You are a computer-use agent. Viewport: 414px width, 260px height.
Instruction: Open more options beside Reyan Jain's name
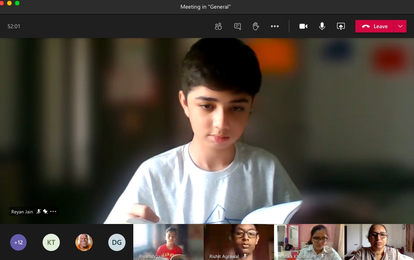tap(53, 211)
